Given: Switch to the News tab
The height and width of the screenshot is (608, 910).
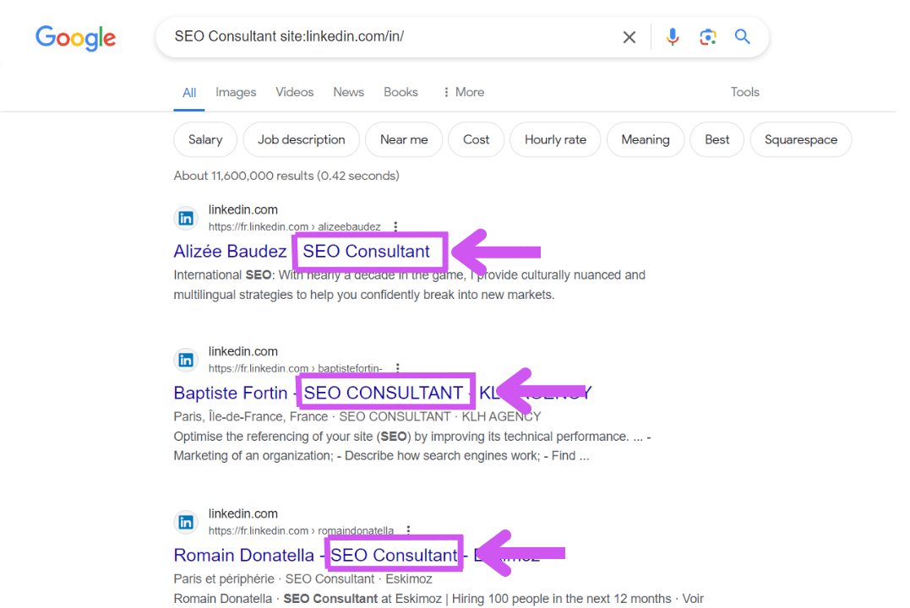Looking at the screenshot, I should [x=348, y=92].
